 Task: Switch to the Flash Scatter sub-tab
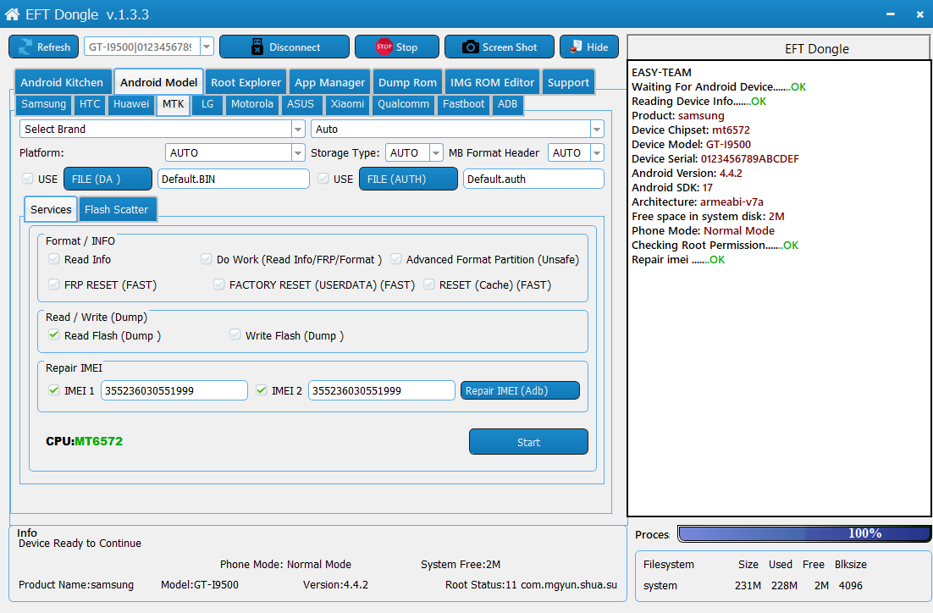click(x=117, y=209)
